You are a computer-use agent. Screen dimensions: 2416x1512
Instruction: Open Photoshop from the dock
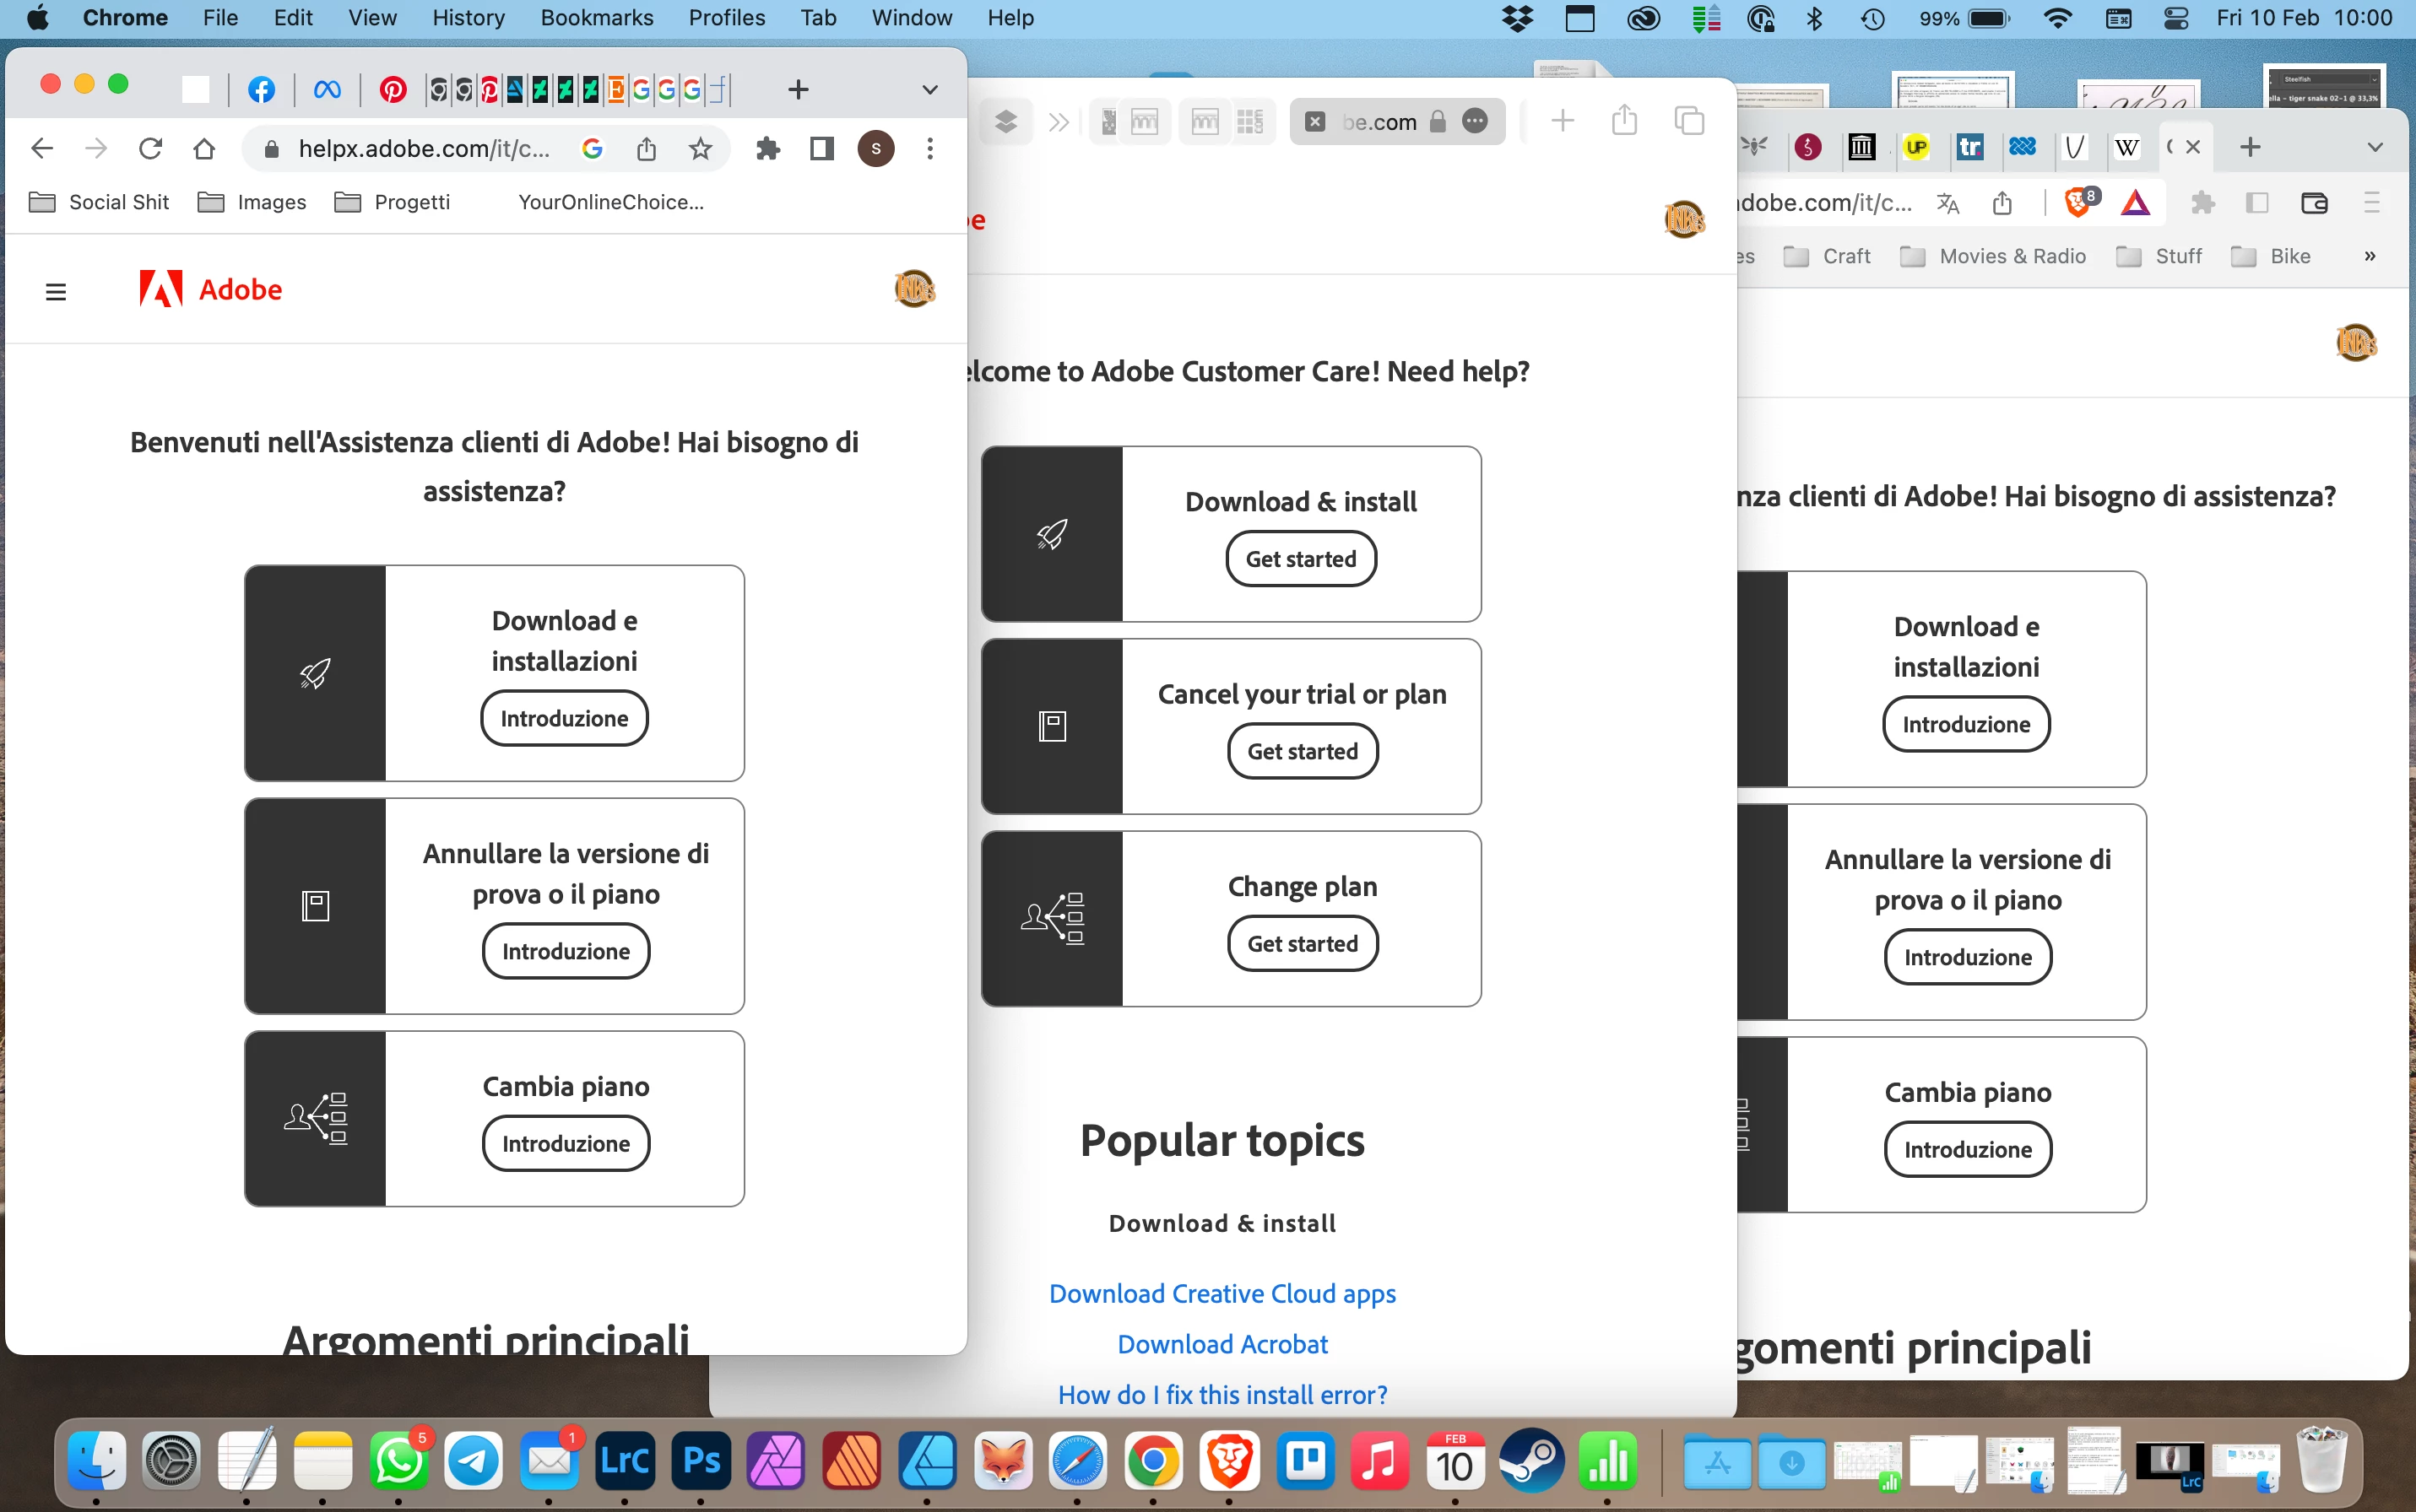701,1461
